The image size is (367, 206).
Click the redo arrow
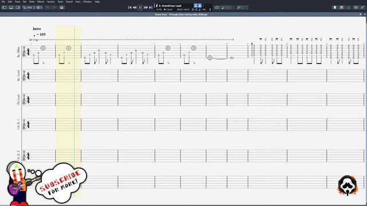click(54, 7)
